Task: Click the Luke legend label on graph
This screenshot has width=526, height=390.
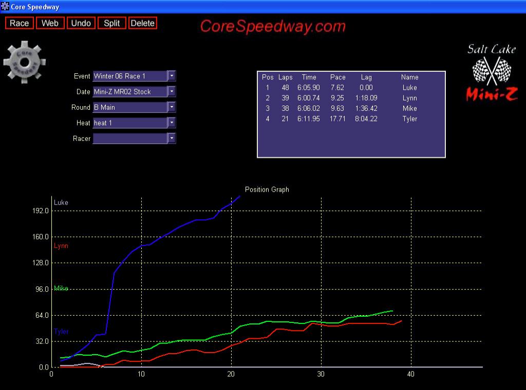Action: (x=61, y=202)
